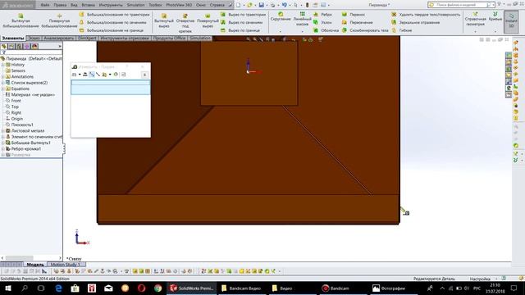Expand the History folder in the tree
The image size is (525, 295).
[3, 65]
